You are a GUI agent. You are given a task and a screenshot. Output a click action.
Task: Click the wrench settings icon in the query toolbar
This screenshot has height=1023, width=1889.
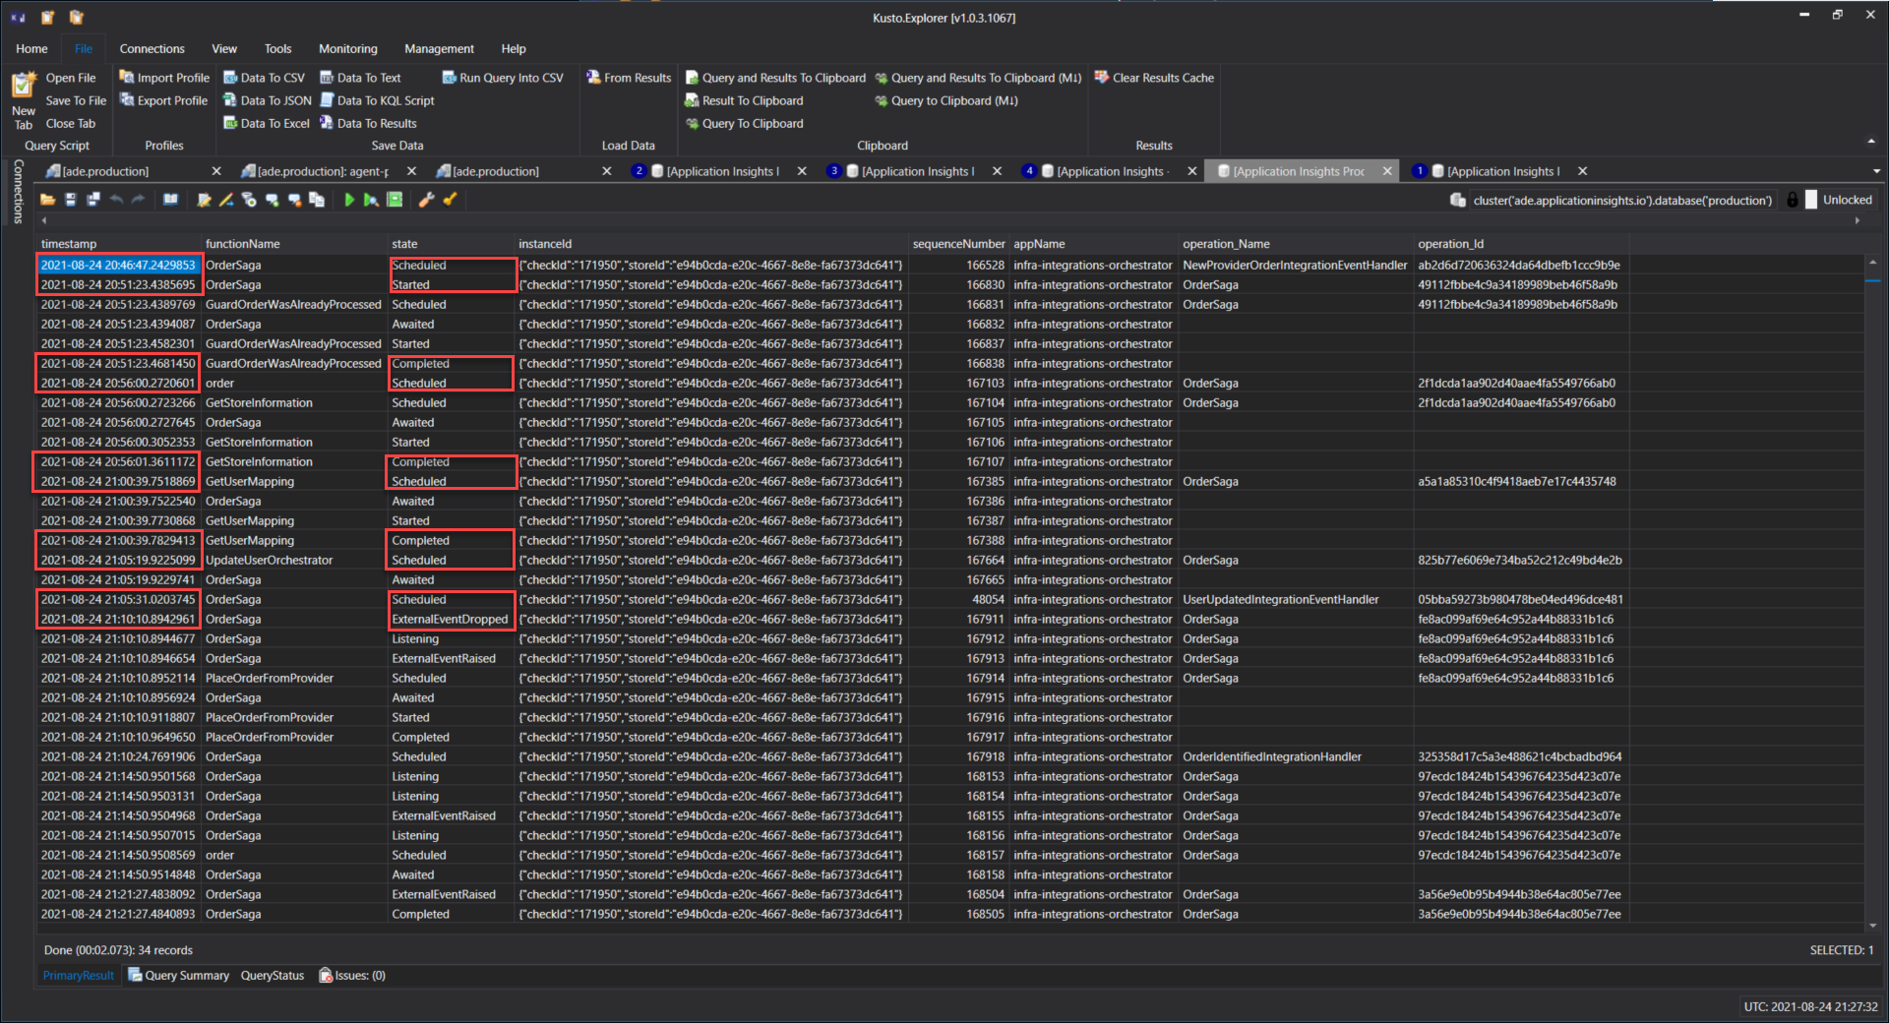coord(426,200)
